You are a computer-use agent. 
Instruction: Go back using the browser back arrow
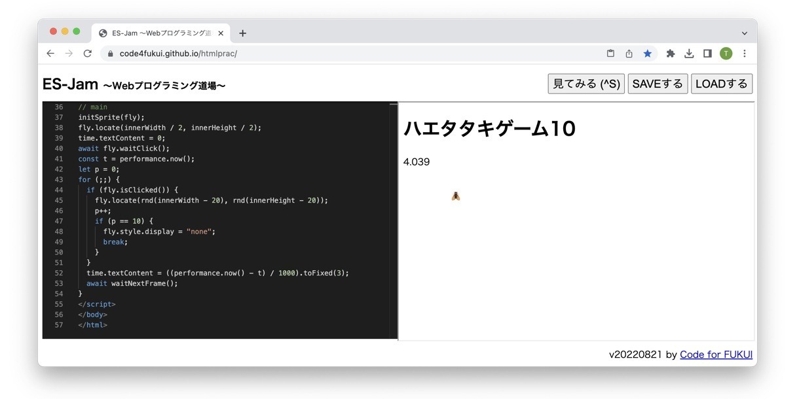pyautogui.click(x=50, y=53)
